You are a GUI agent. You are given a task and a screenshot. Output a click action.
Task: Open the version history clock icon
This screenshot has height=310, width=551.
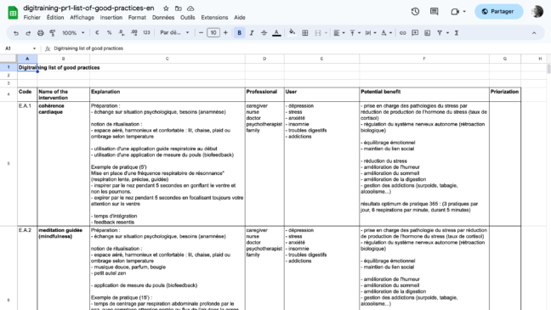pos(415,12)
